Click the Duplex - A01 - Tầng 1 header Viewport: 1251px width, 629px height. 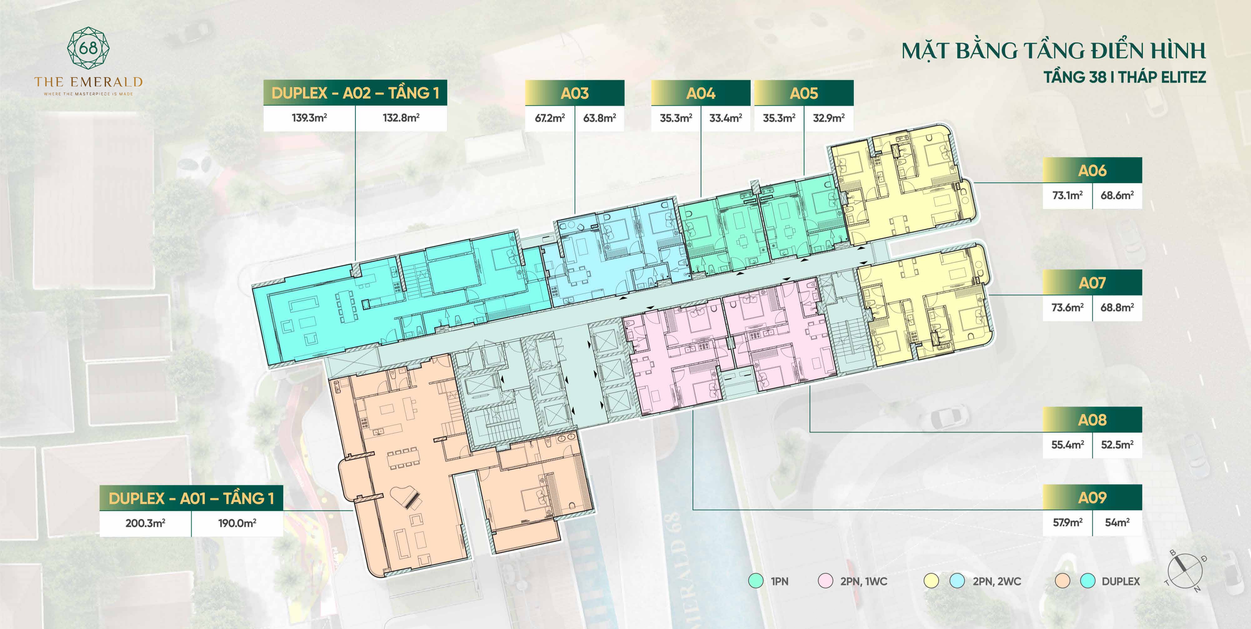click(x=191, y=498)
